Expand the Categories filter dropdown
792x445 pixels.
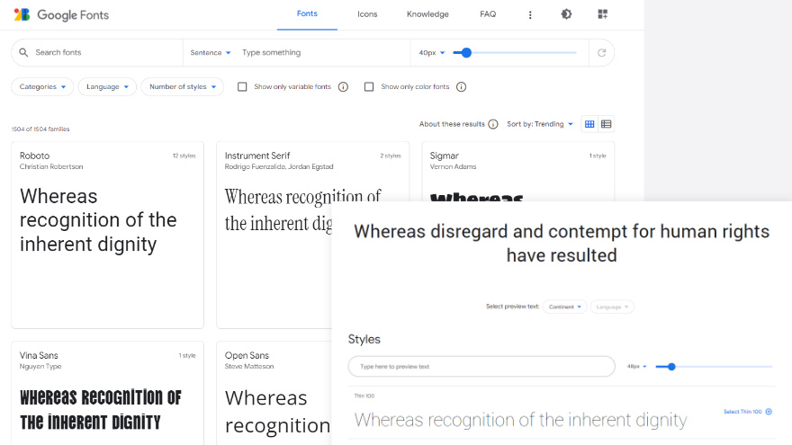pyautogui.click(x=42, y=87)
